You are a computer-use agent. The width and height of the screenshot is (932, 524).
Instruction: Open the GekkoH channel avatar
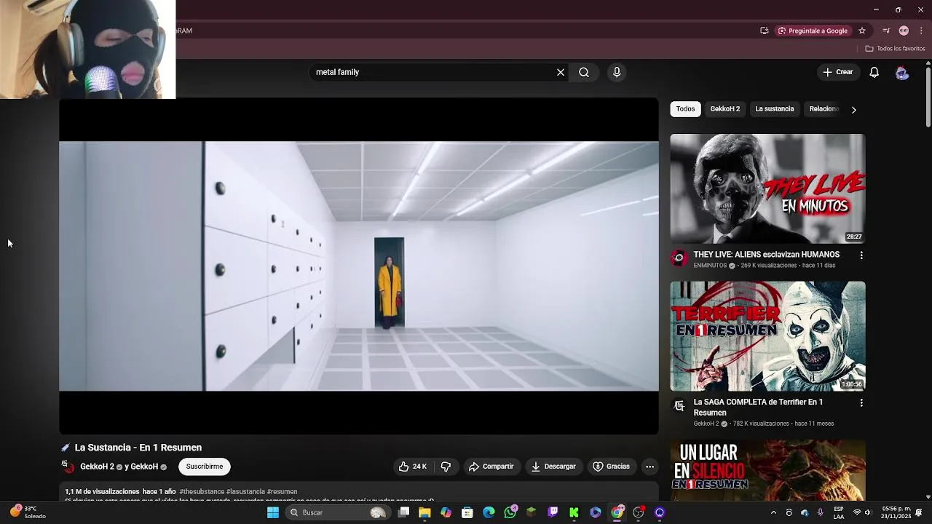[x=69, y=467]
